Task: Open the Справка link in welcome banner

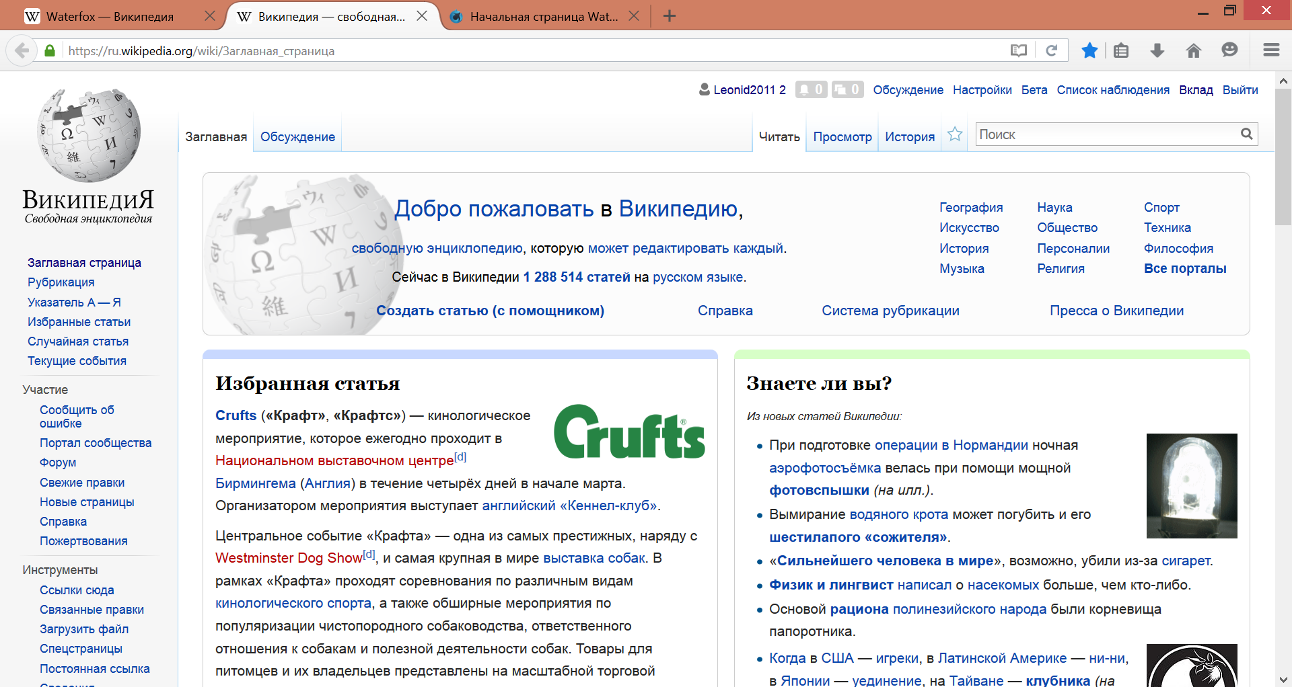Action: tap(725, 311)
